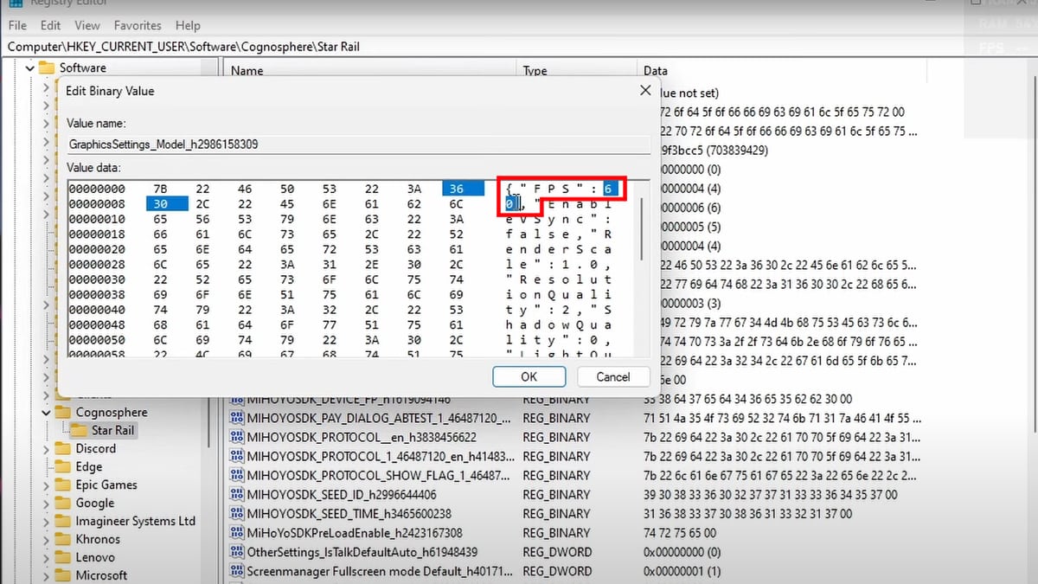Click the Name column header
This screenshot has width=1038, height=584.
247,71
